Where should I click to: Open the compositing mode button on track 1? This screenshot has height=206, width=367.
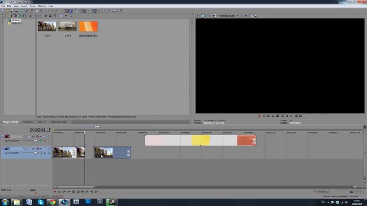(41, 141)
